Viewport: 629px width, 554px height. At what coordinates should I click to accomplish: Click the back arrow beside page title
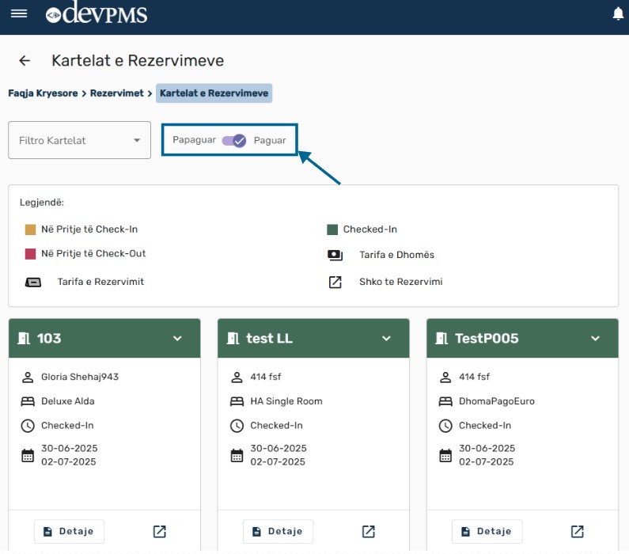[25, 61]
